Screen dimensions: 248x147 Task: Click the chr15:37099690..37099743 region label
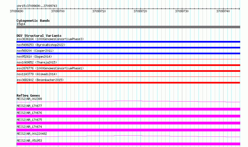(x=37, y=6)
